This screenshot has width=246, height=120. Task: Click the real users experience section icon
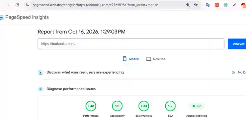pos(41,73)
